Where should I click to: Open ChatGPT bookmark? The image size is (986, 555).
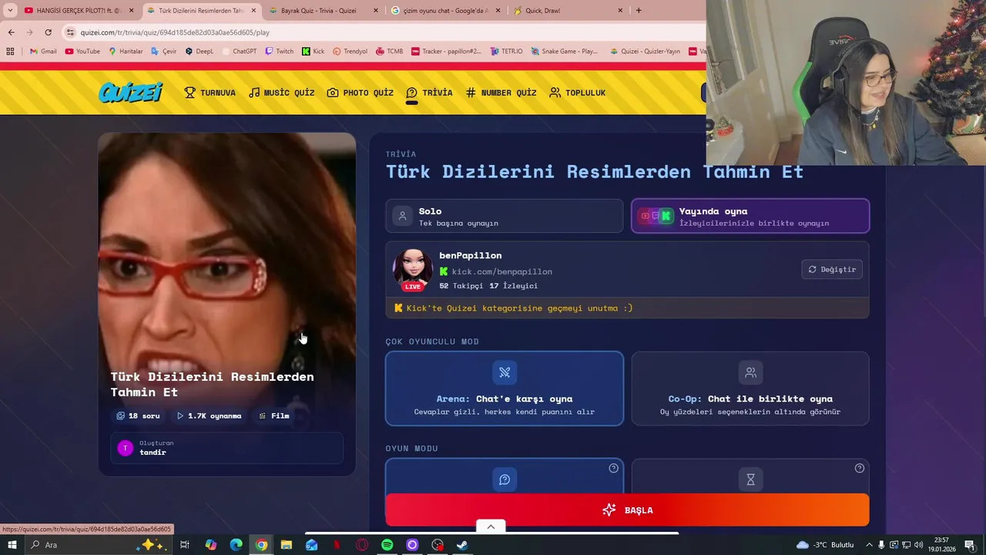coord(239,52)
